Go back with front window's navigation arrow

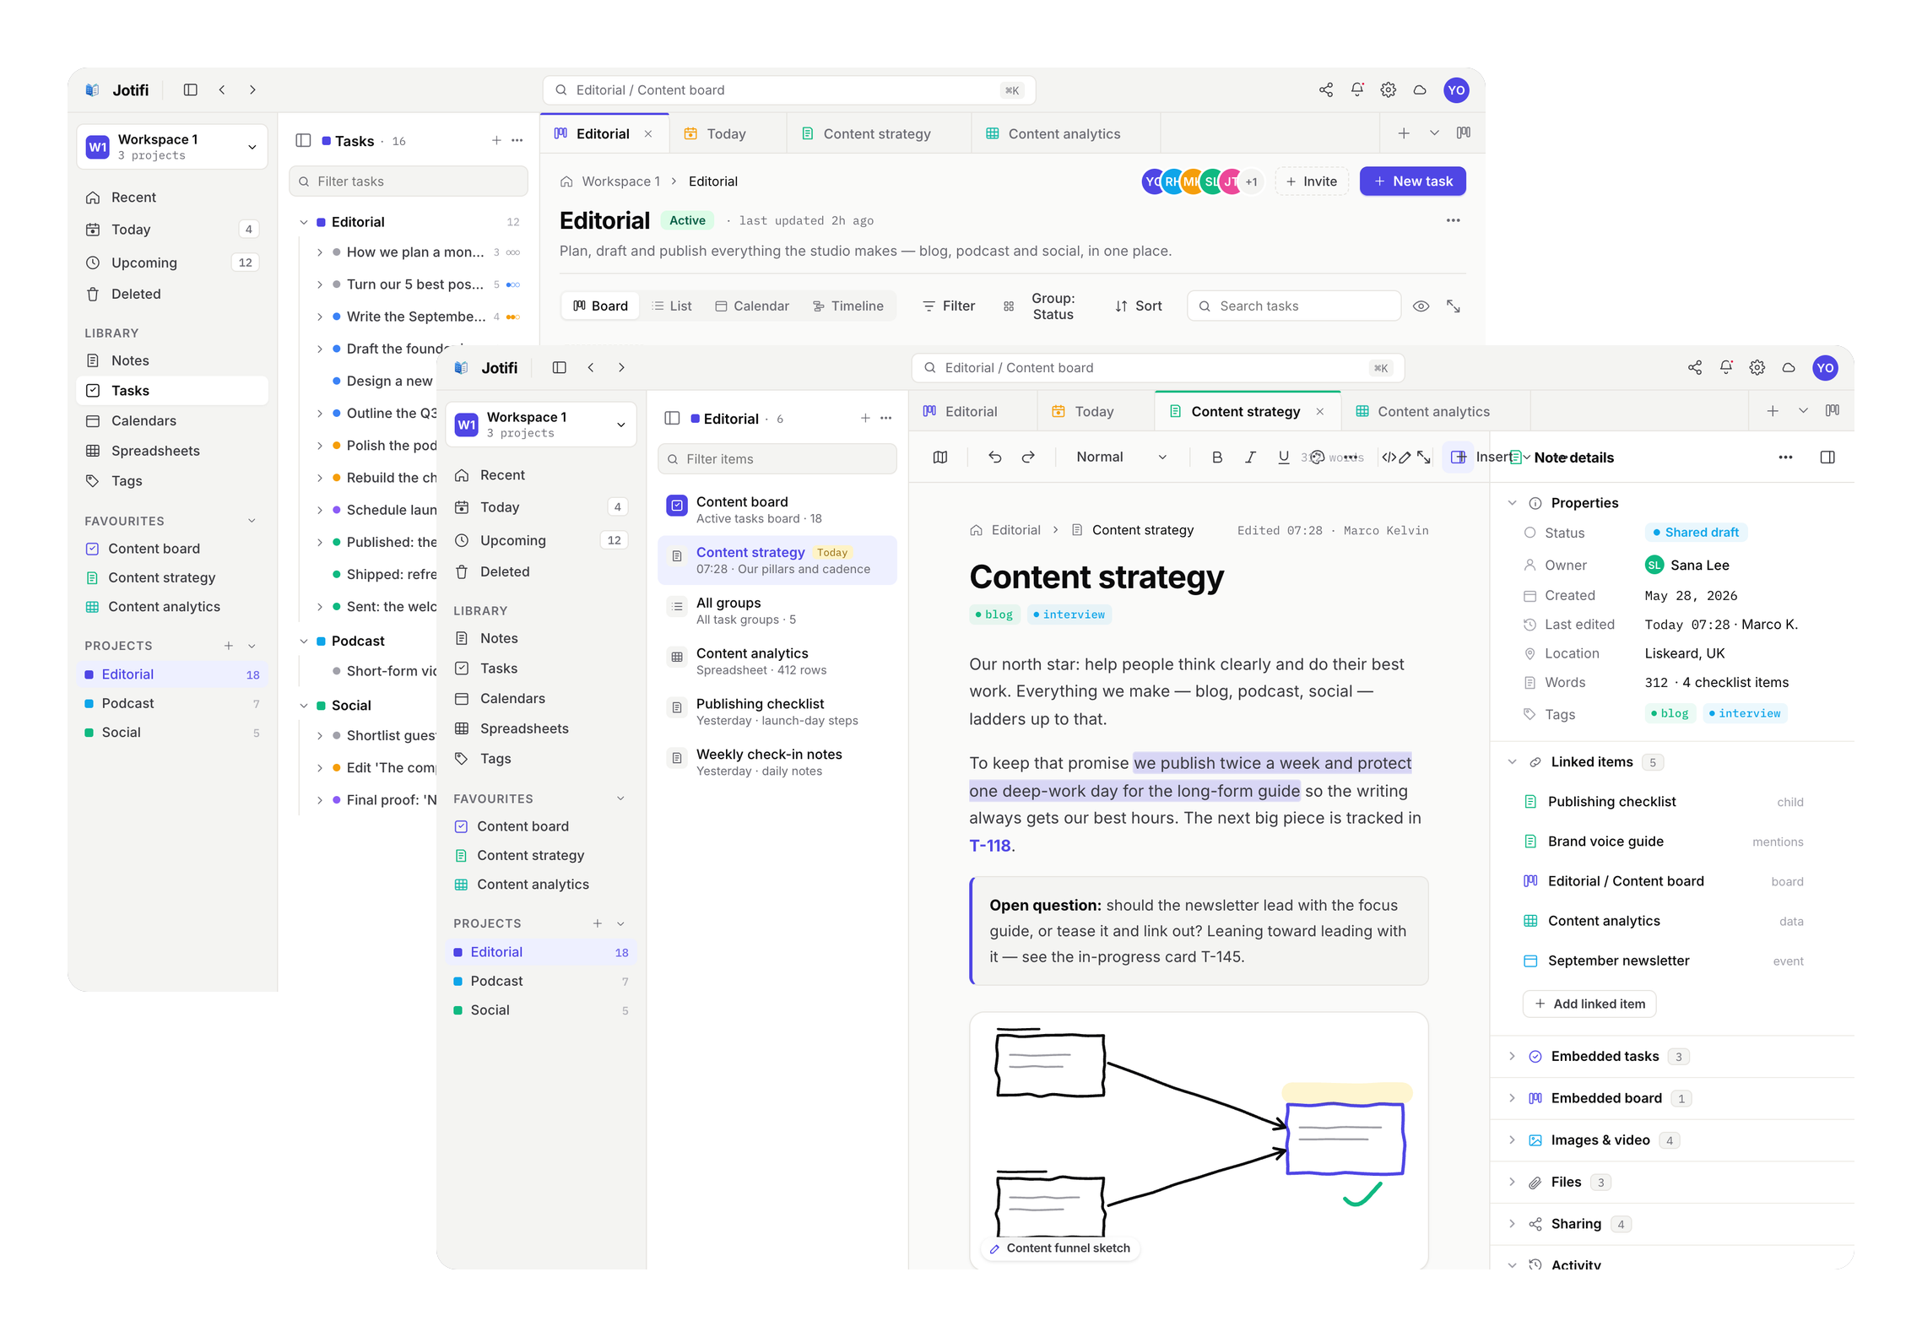(591, 368)
